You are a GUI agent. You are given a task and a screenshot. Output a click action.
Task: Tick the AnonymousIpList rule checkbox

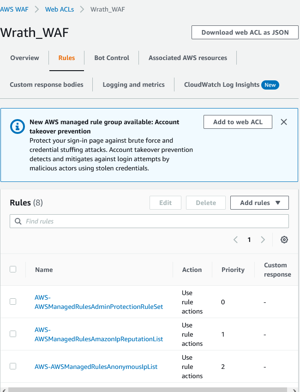tap(13, 366)
